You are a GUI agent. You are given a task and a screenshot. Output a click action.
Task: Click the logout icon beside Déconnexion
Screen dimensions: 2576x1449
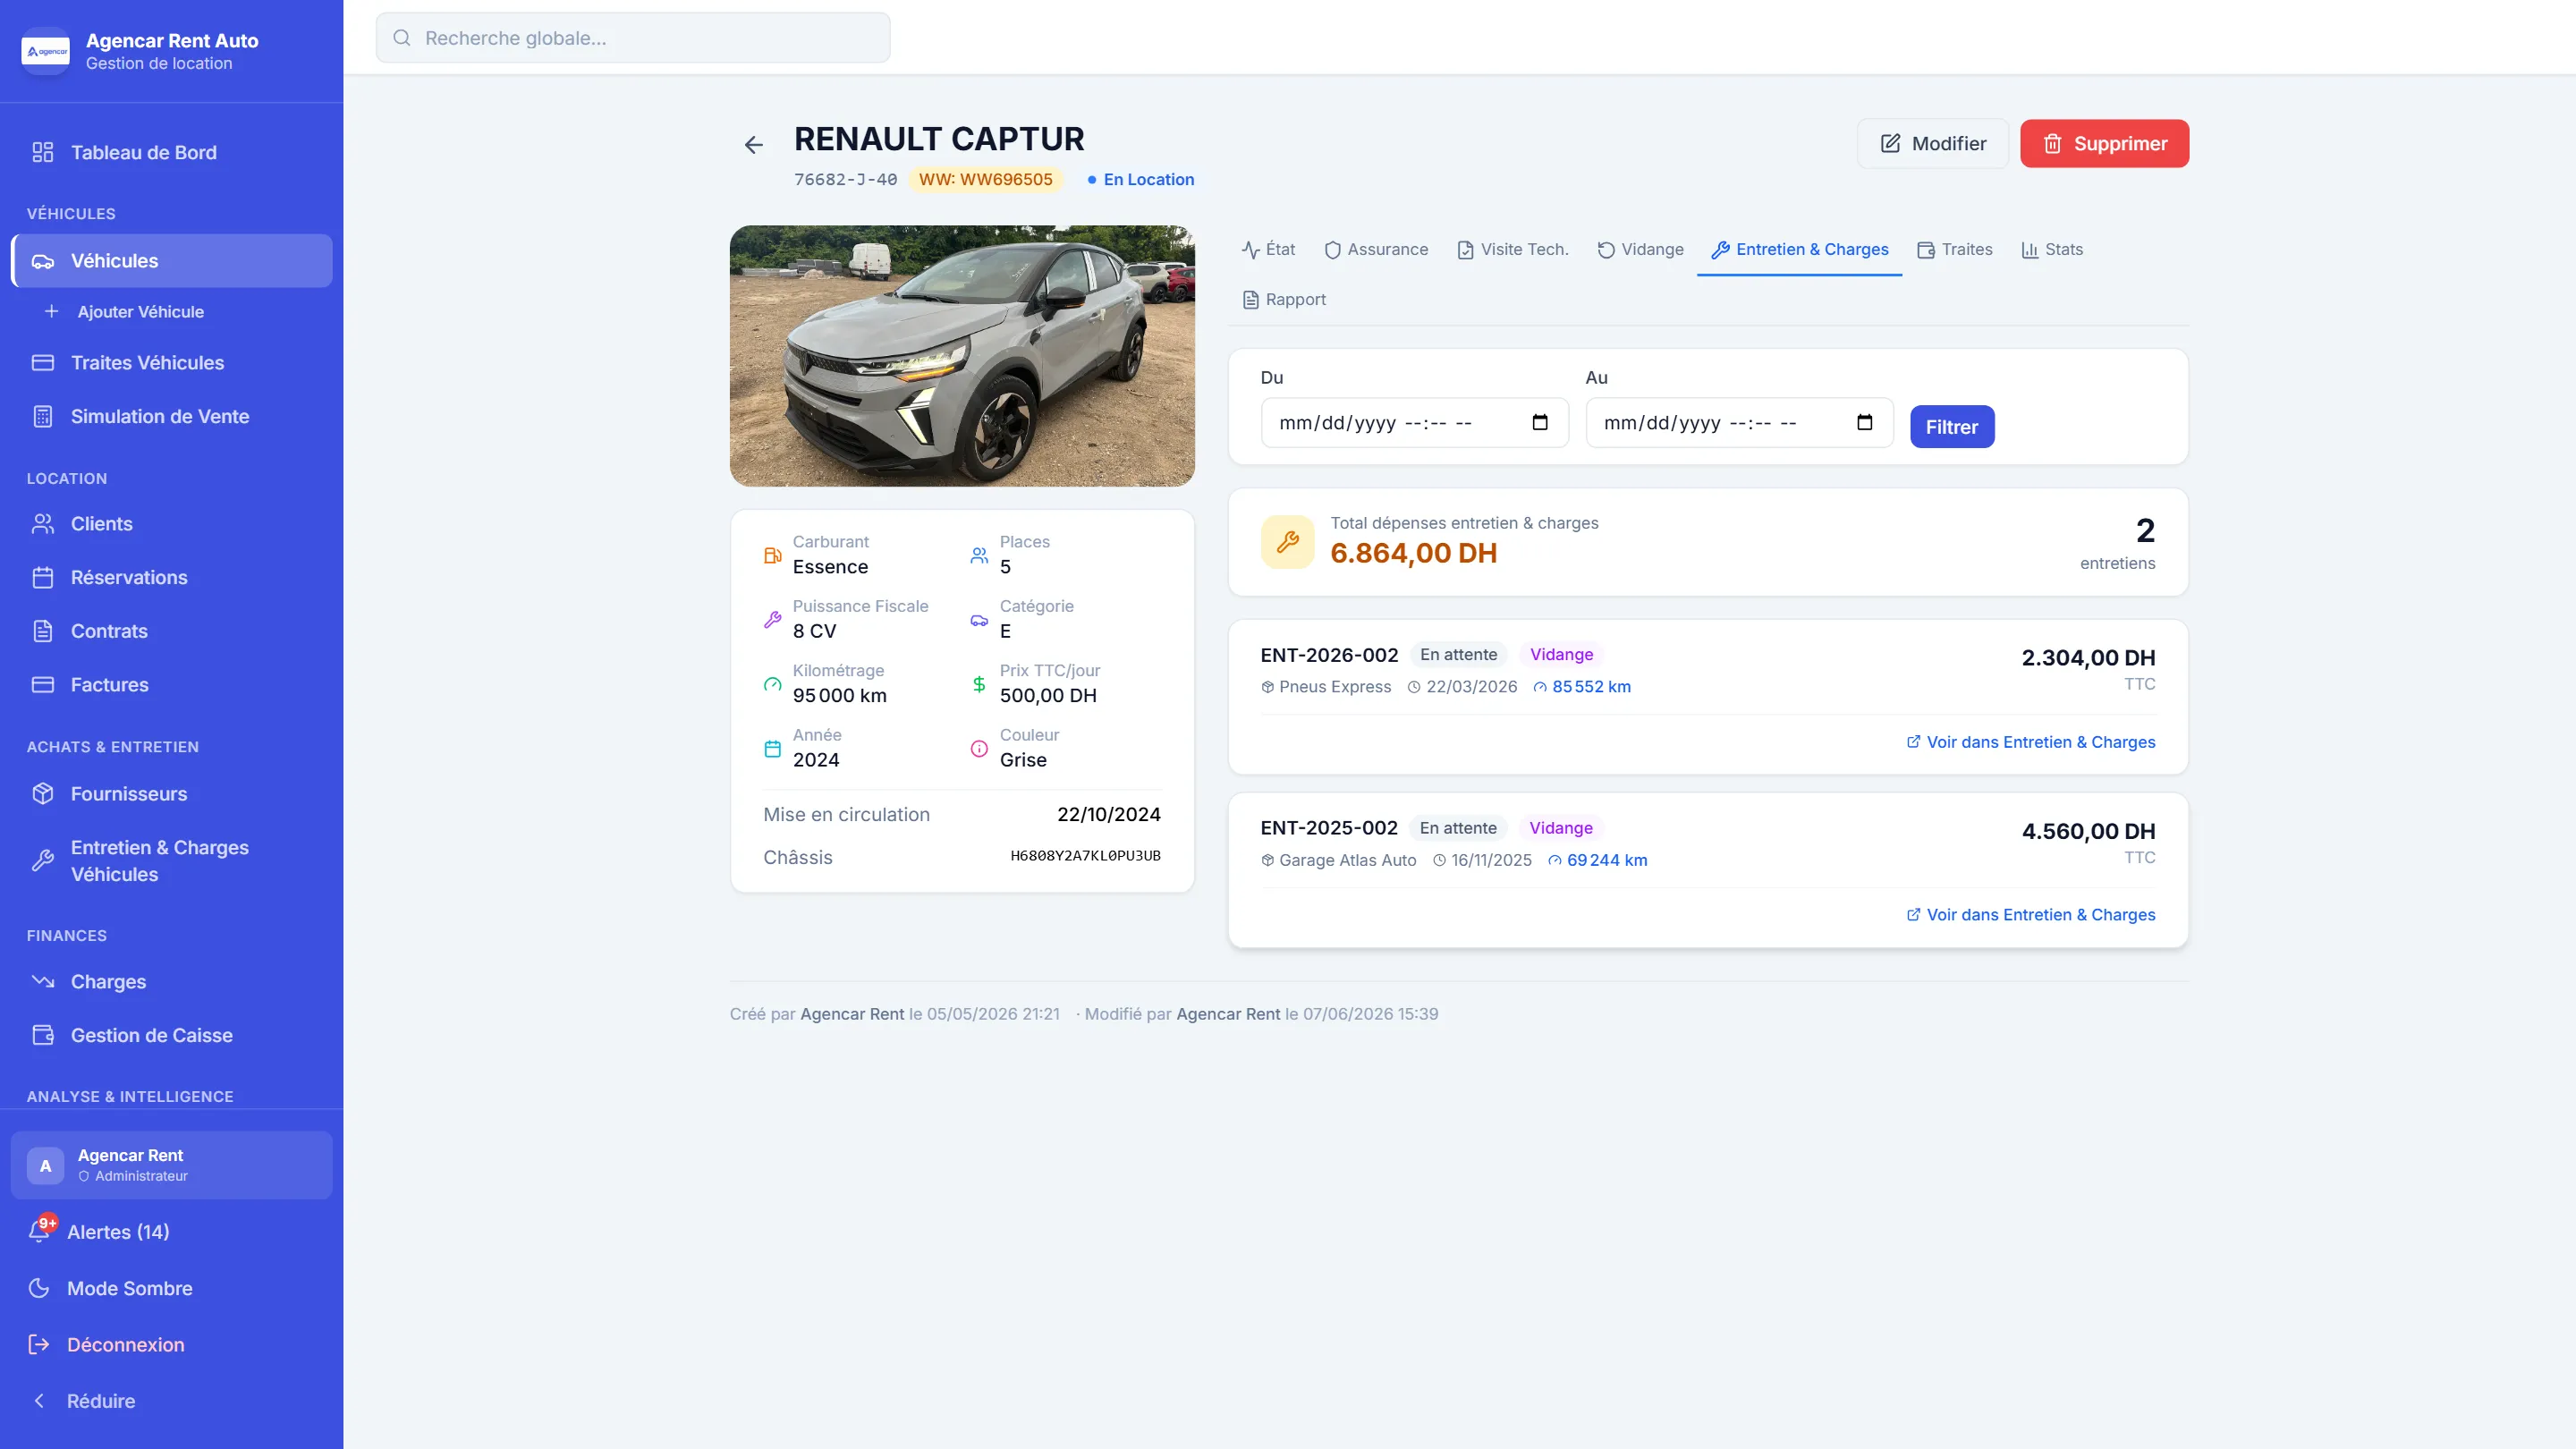click(39, 1344)
